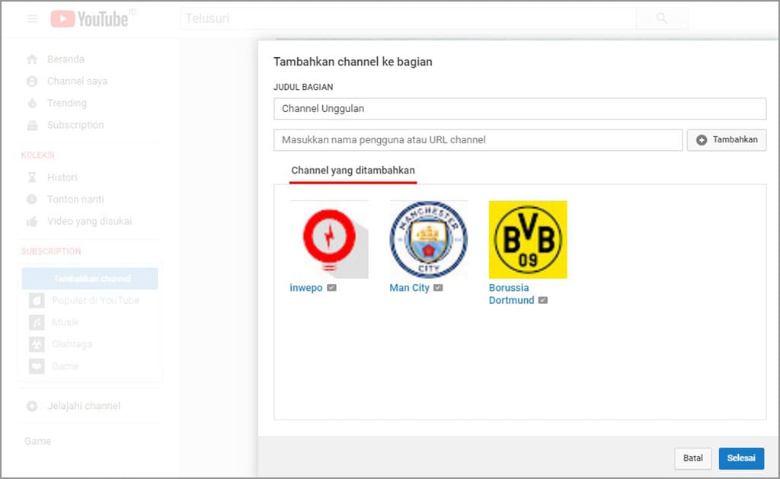The height and width of the screenshot is (479, 780).
Task: Open Tonton nanti in the sidebar
Action: coord(75,199)
